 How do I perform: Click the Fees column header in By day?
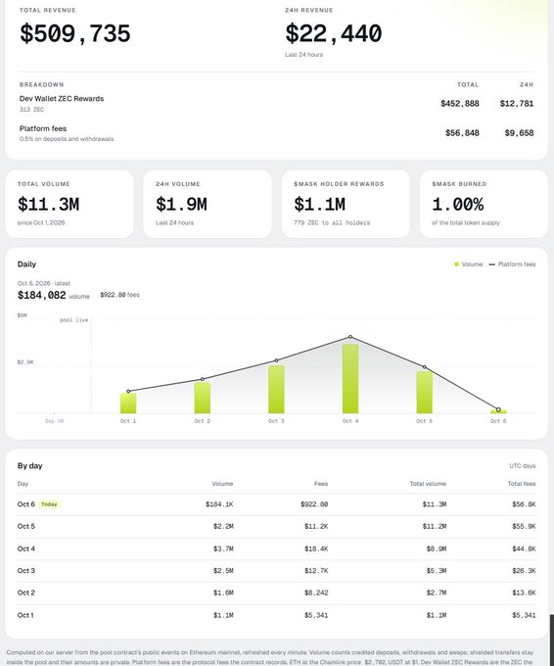pyautogui.click(x=321, y=484)
